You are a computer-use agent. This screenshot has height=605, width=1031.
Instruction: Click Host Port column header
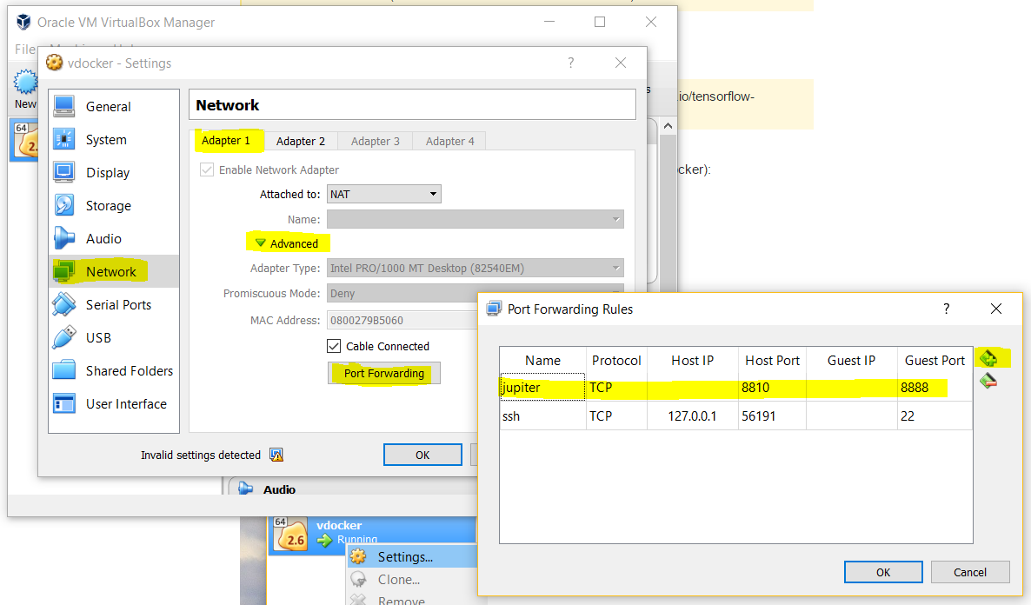772,361
